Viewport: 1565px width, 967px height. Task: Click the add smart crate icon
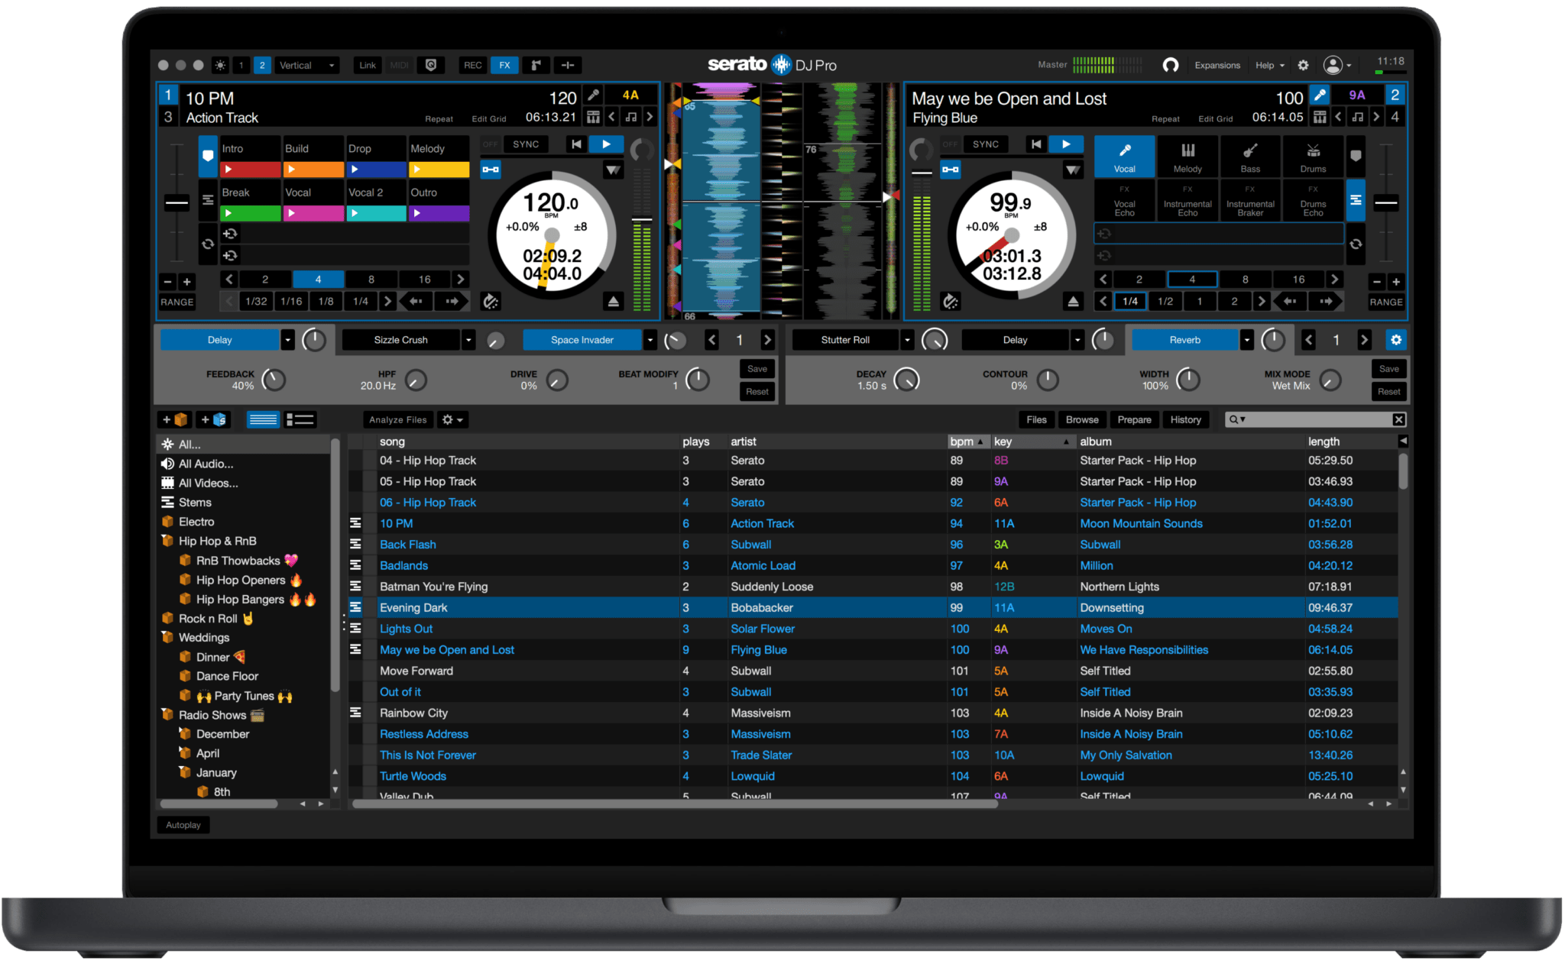pyautogui.click(x=213, y=419)
